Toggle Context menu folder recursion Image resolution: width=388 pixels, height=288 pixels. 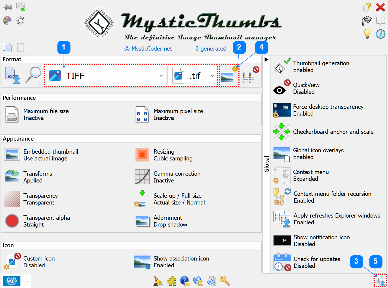[322, 197]
